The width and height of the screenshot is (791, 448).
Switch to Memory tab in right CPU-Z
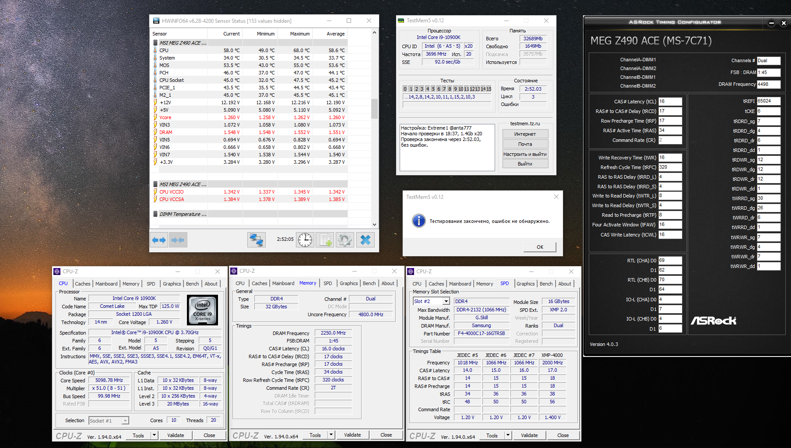485,284
